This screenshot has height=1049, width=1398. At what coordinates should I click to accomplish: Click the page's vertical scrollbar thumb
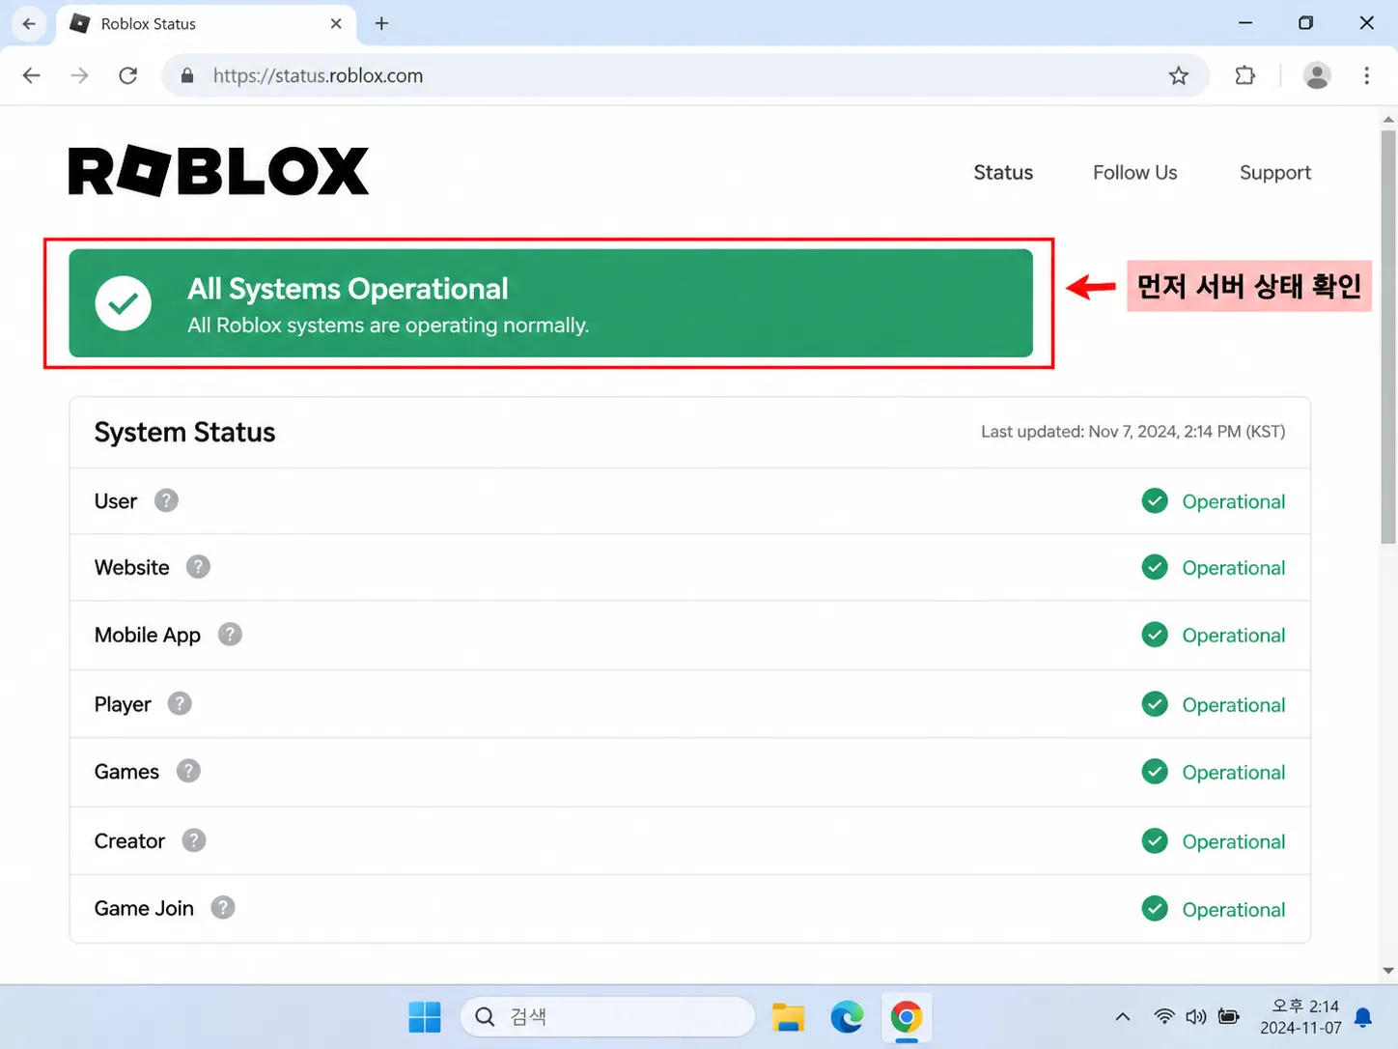[x=1388, y=336]
